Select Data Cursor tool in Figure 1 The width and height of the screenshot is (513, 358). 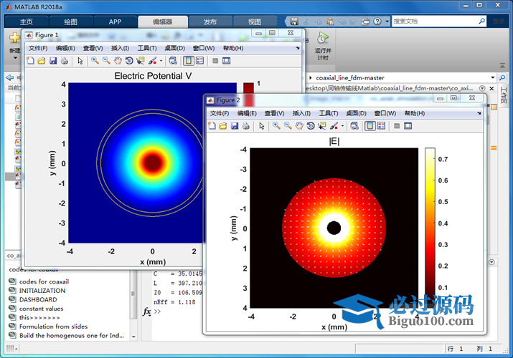pos(141,61)
